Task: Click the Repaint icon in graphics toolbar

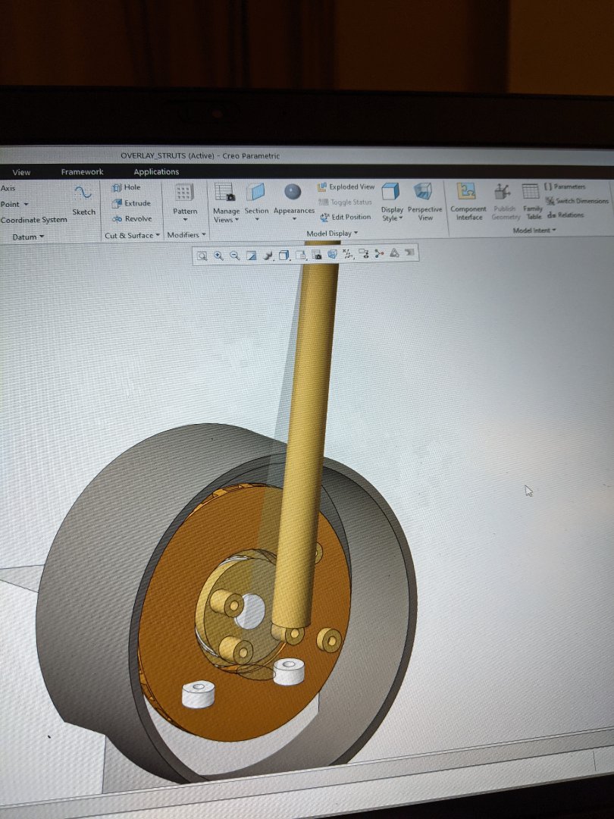Action: (251, 256)
